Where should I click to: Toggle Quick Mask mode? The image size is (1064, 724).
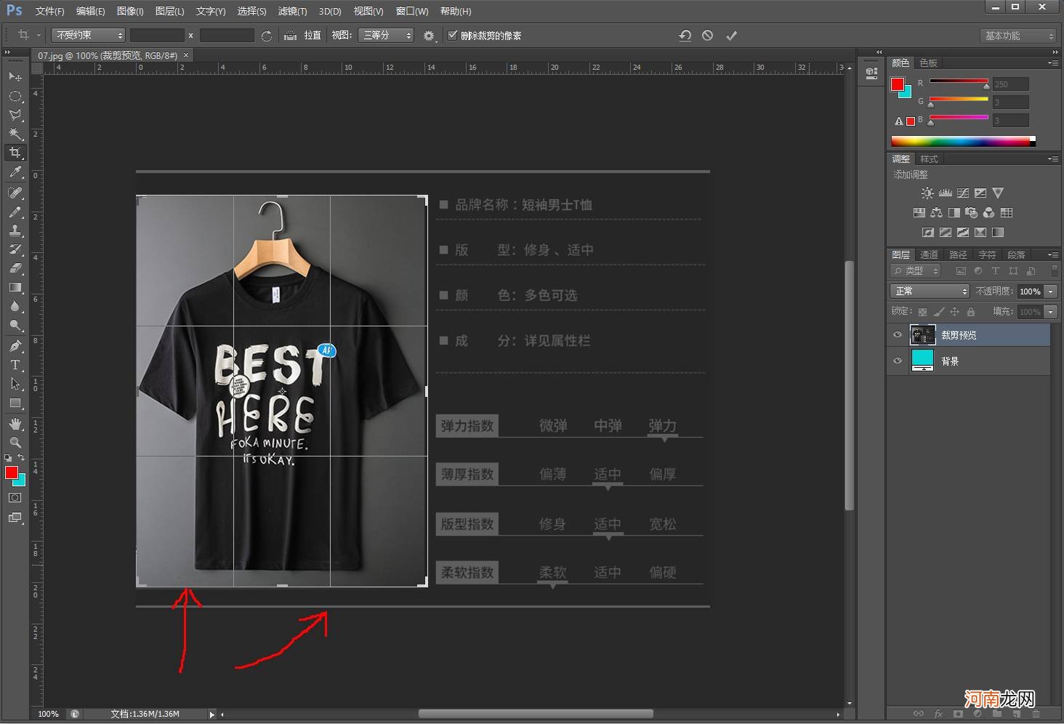click(x=15, y=498)
